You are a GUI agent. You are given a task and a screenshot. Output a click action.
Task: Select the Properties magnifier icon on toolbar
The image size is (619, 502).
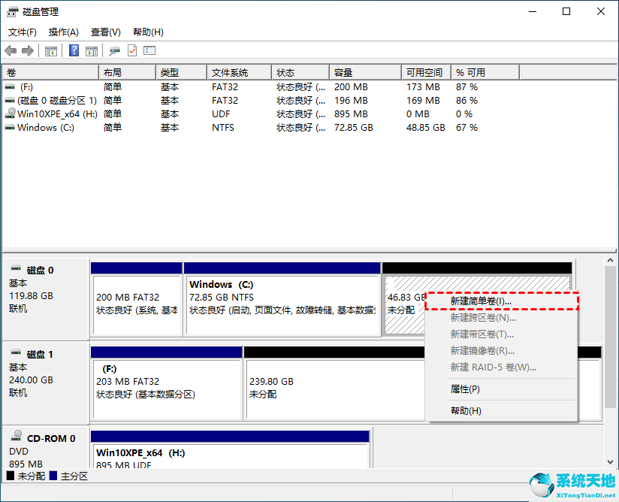tap(114, 50)
